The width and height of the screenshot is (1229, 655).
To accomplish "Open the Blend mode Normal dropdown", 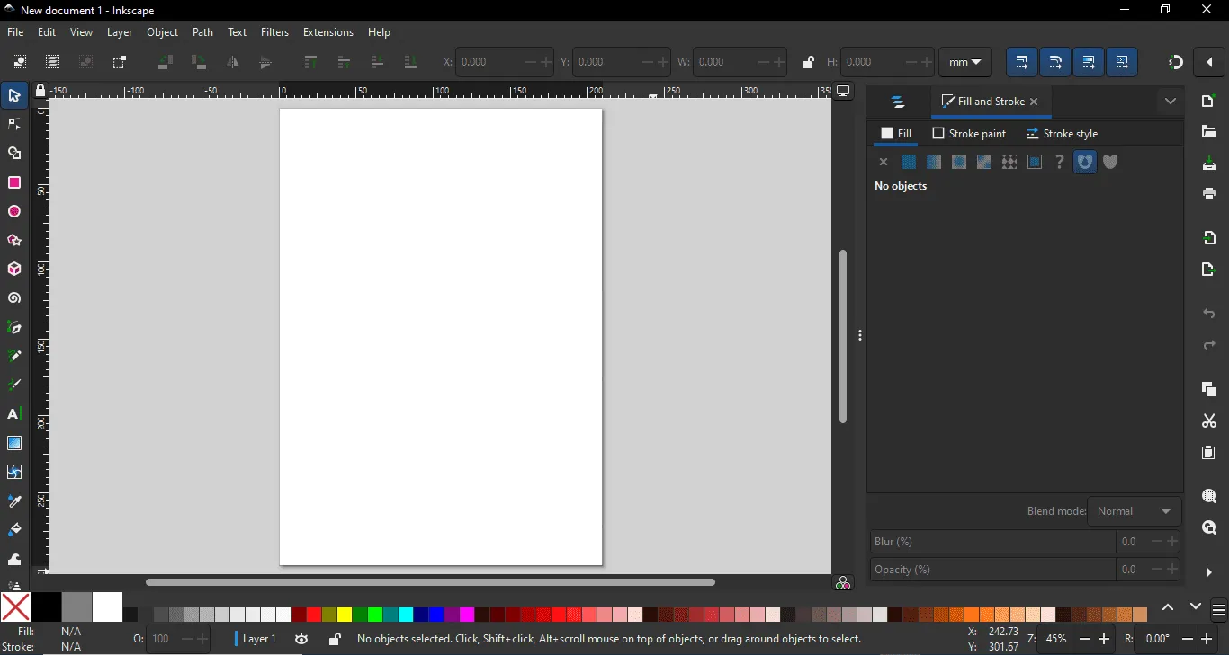I will click(x=1134, y=511).
